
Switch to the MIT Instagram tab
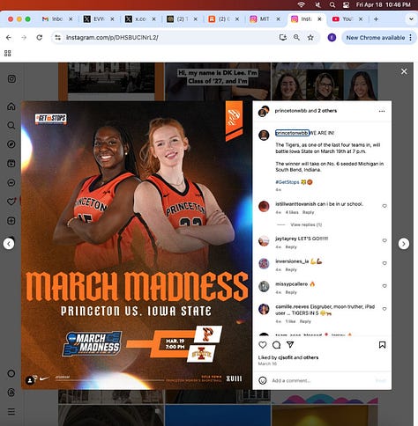coord(264,19)
